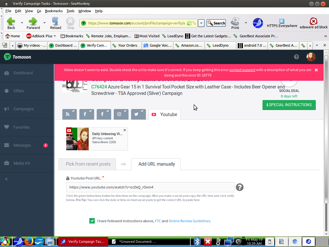Screen dimensions: 329x247
Task: Reload the current page
Action: click(x=55, y=23)
